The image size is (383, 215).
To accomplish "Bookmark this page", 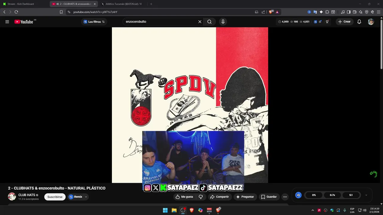I will point(61,12).
